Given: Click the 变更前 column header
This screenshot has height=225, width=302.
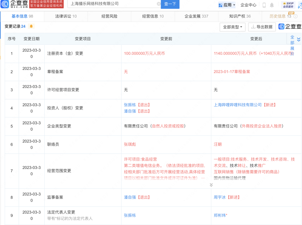Looking at the screenshot, I should click(x=166, y=39).
